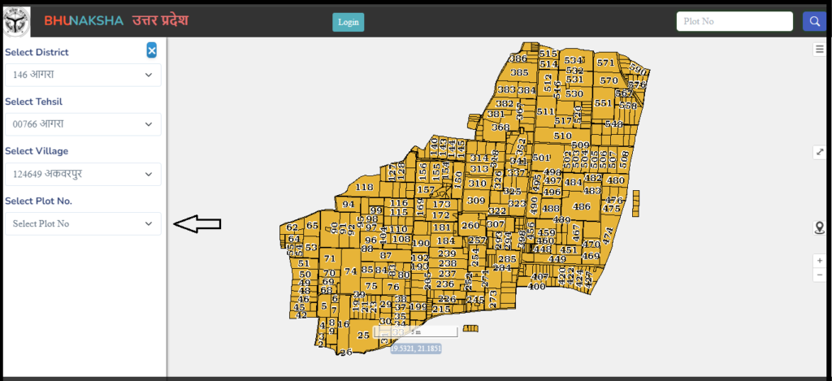
Task: Zoom out with the minus button
Action: (x=819, y=275)
